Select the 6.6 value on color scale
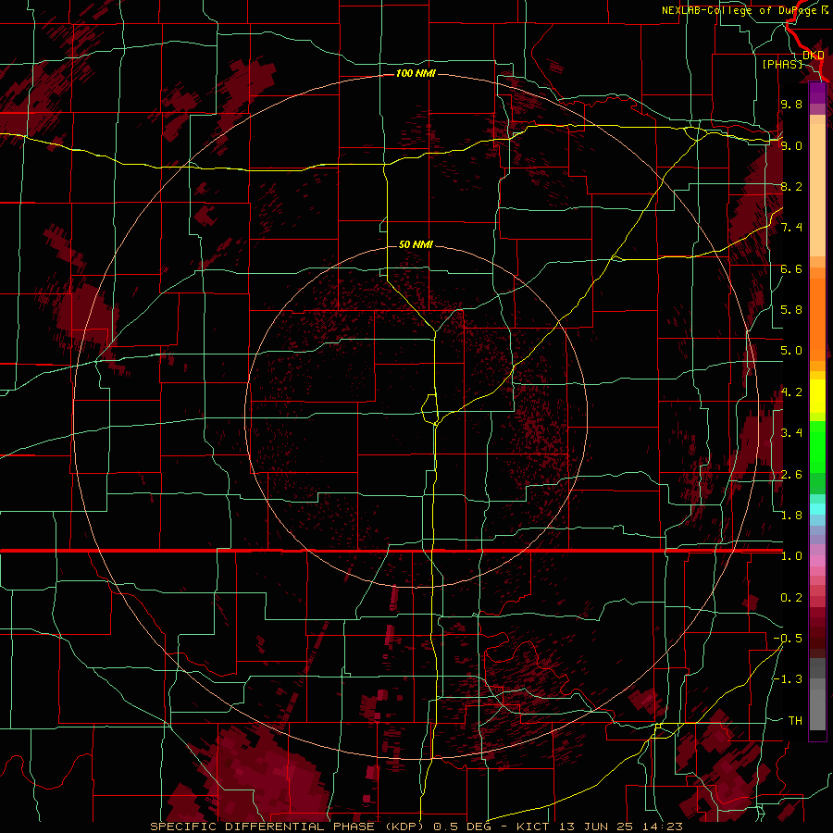Viewport: 833px width, 833px height. click(x=791, y=268)
